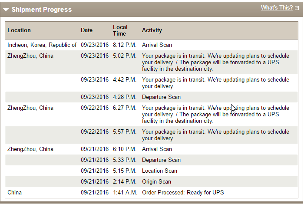The height and width of the screenshot is (204, 304).
Task: Click the help icon beside What's This?
Action: [297, 8]
